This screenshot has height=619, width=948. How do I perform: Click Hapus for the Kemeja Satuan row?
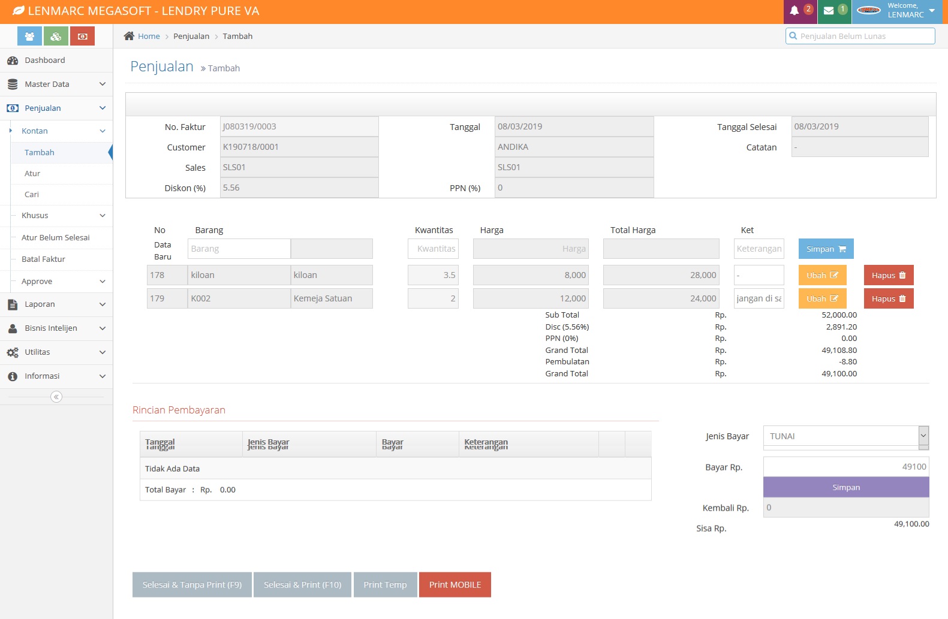pos(889,298)
